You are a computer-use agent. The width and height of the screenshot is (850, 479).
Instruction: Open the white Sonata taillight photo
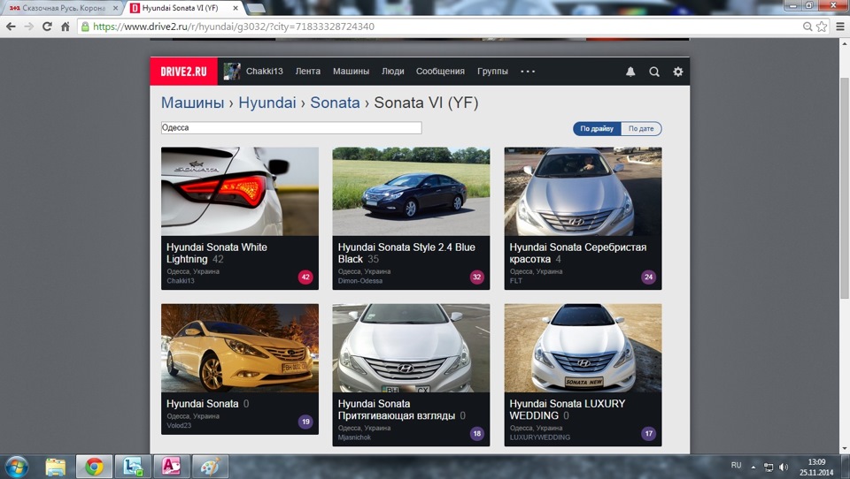click(240, 192)
